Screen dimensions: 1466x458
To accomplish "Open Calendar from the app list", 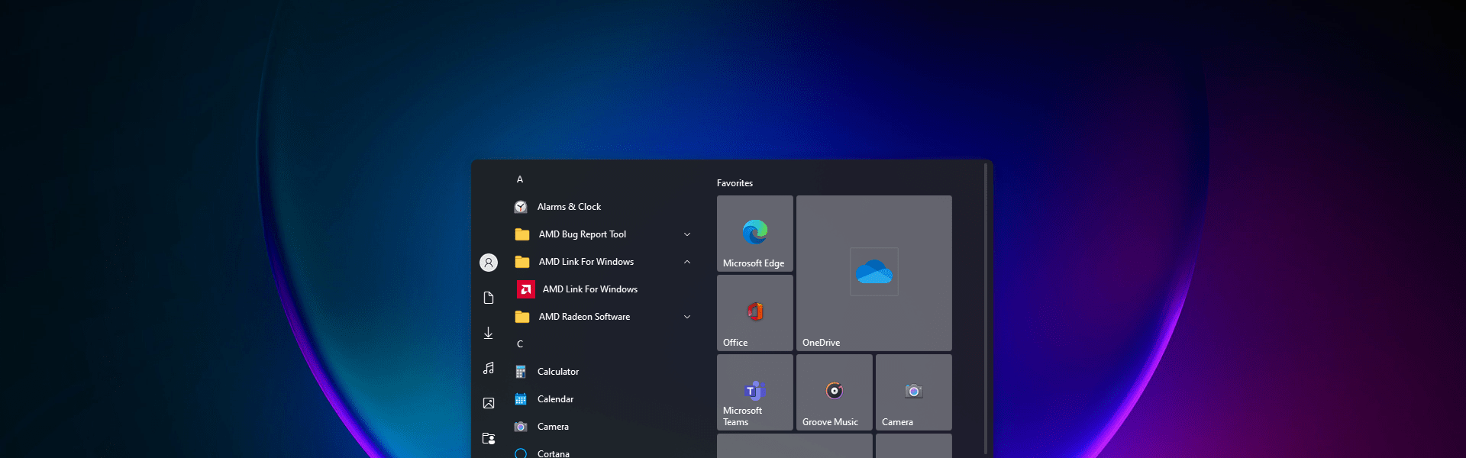I will (x=603, y=399).
